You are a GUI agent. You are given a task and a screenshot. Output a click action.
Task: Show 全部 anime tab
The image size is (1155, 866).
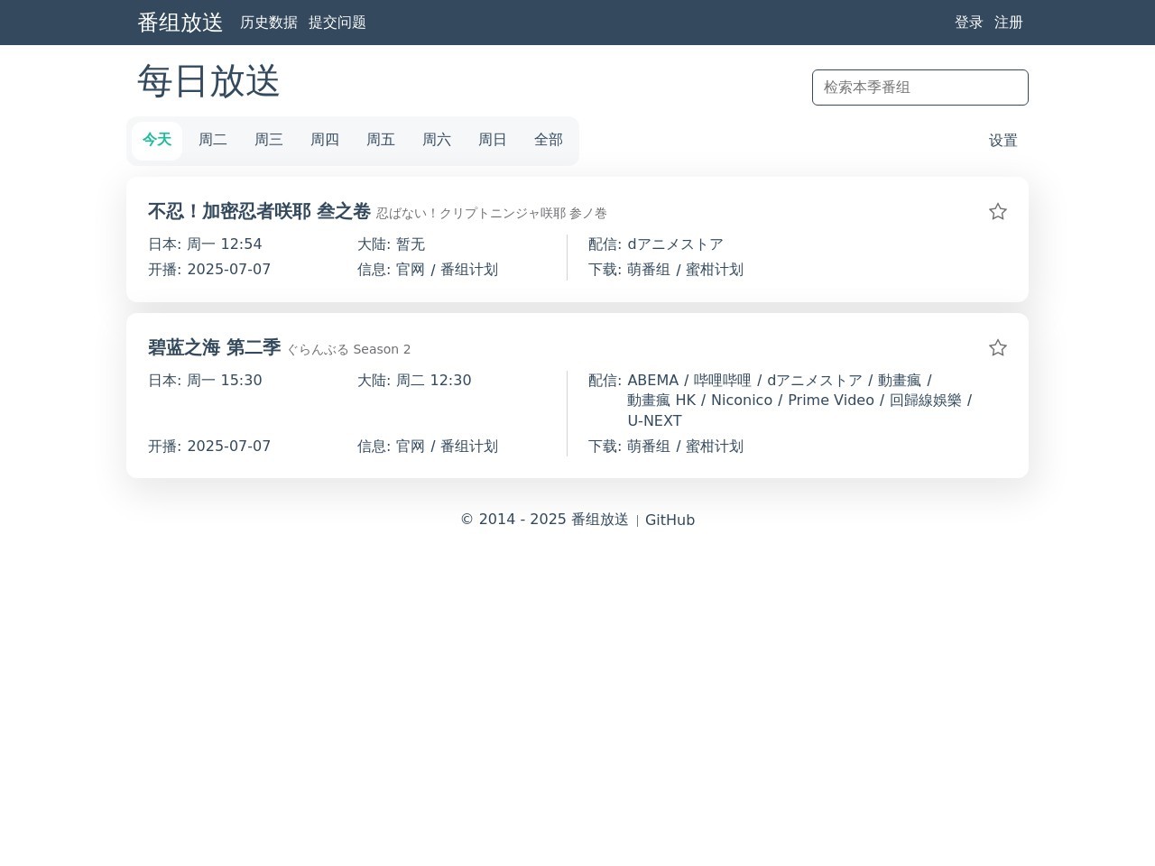[x=549, y=140]
